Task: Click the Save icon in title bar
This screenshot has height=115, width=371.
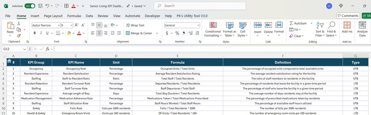Action: tap(40, 6)
